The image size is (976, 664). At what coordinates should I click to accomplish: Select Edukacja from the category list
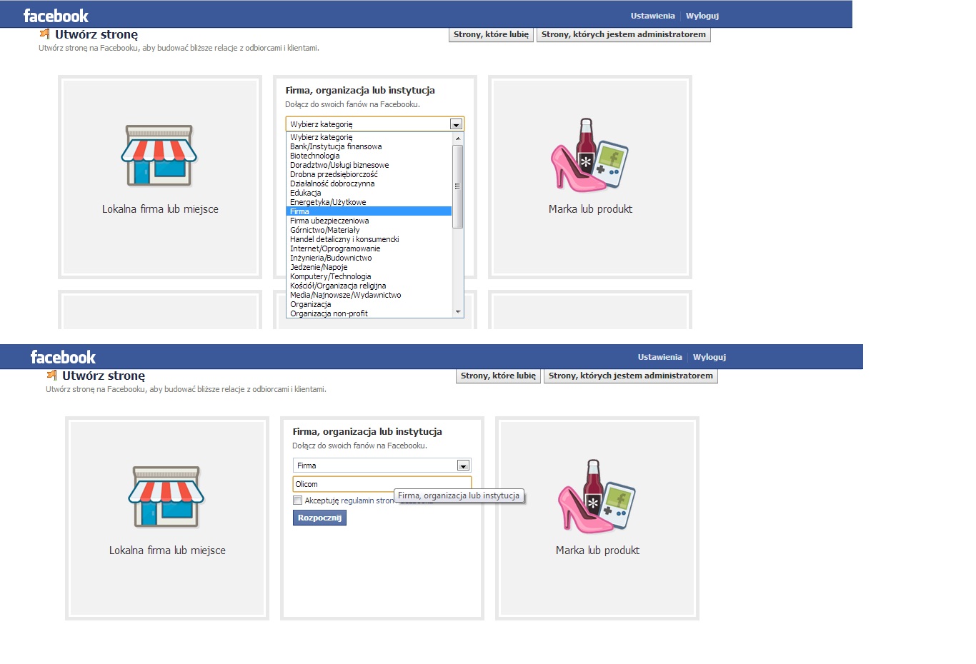[x=306, y=193]
